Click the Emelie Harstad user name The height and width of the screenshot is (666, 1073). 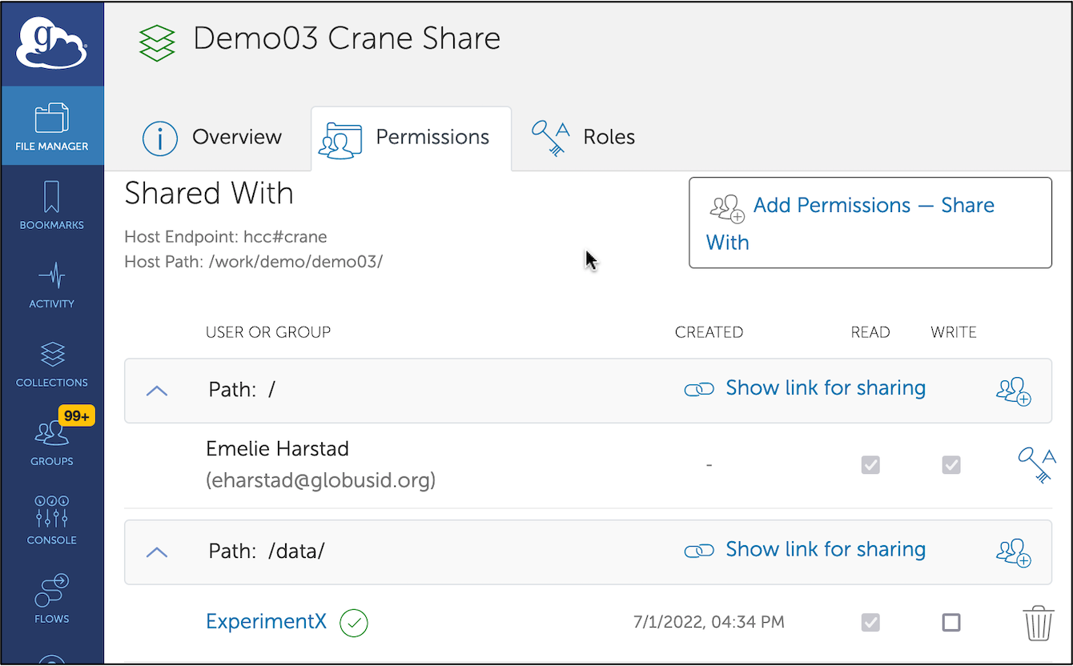pos(277,448)
